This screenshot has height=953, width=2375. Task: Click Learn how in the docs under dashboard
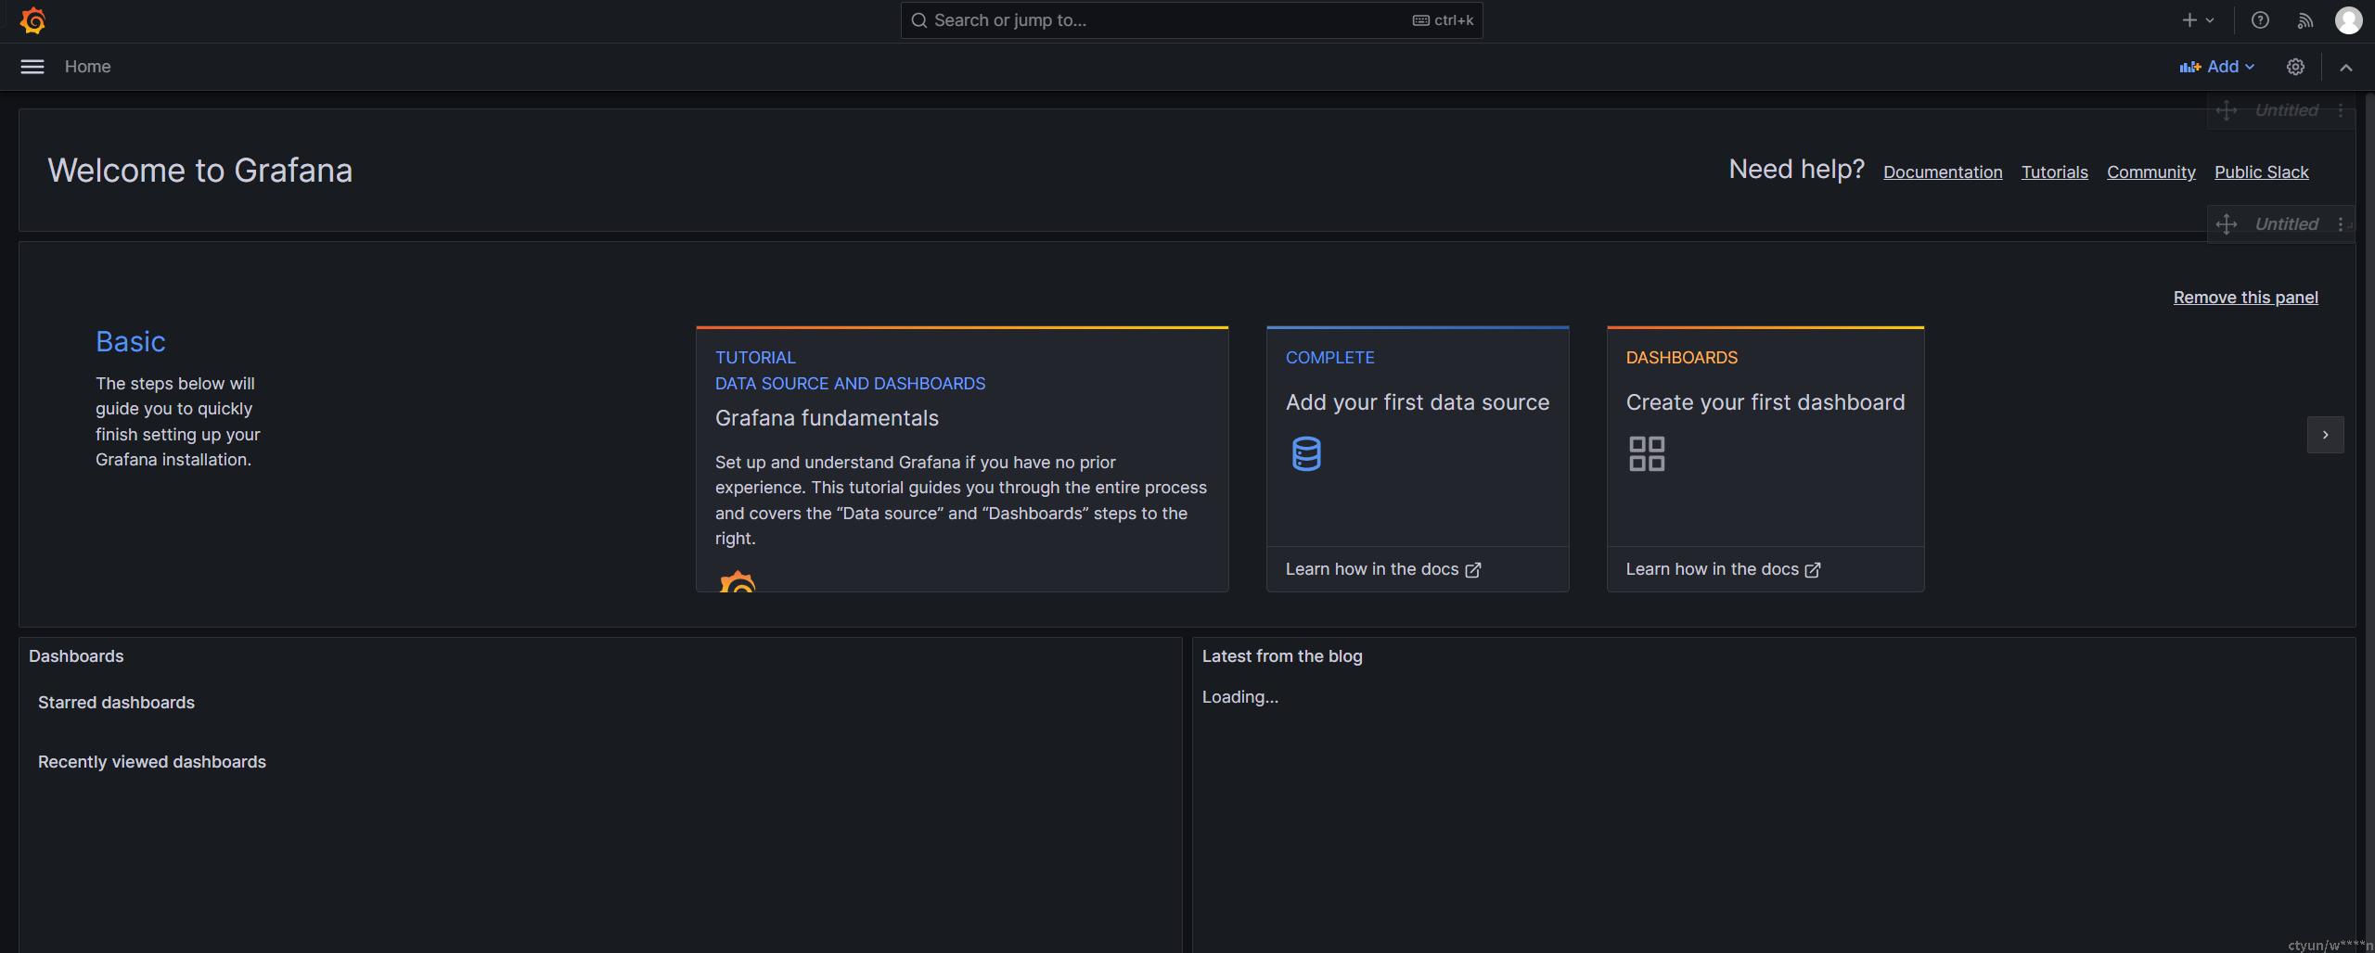coord(1723,569)
